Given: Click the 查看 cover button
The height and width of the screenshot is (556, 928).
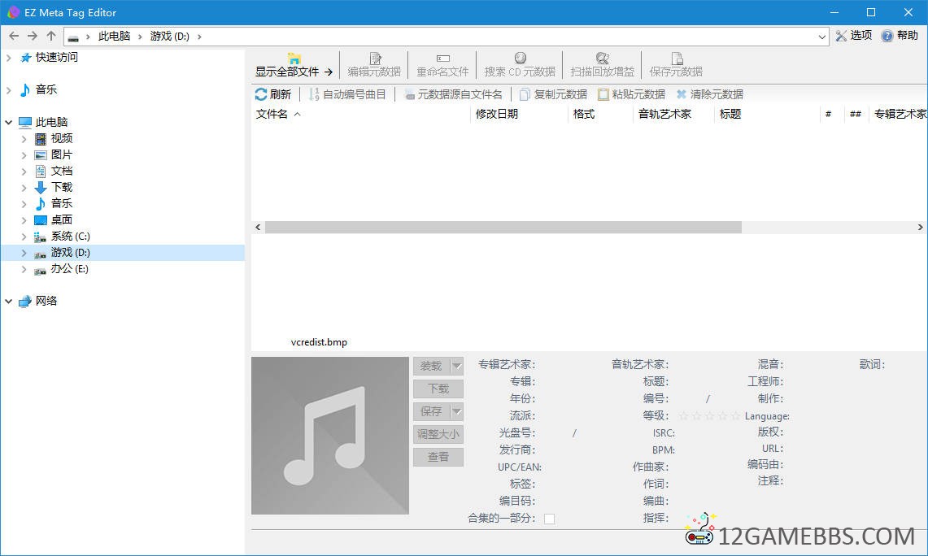Looking at the screenshot, I should click(438, 457).
